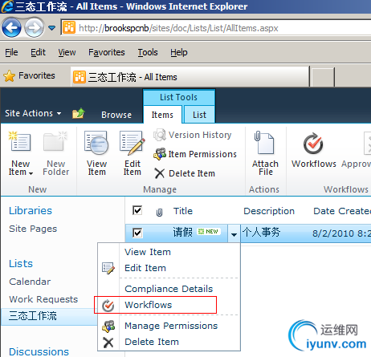
Task: Click the browser Back arrow button
Action: click(11, 27)
